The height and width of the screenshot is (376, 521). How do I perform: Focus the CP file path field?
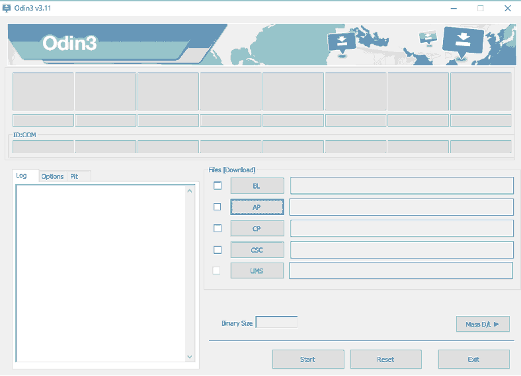(x=402, y=228)
